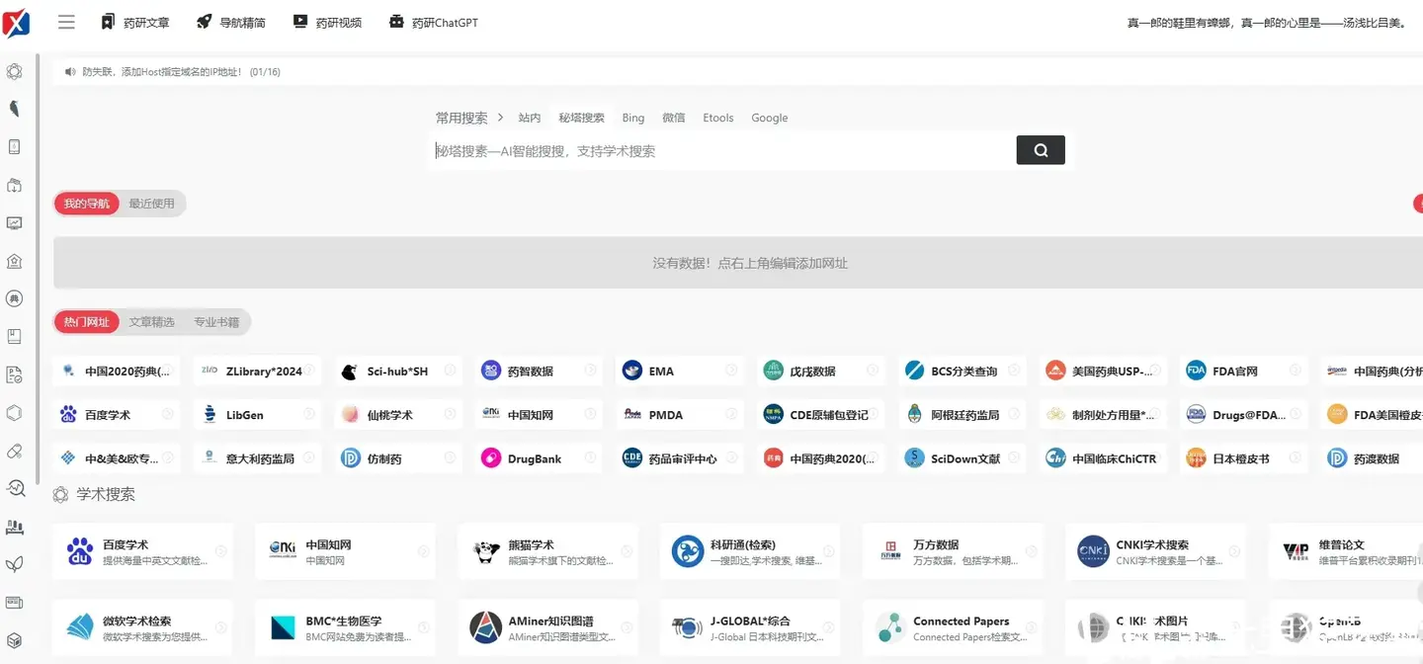Viewport: 1423px width, 664px height.
Task: Open the FDA官网 site card
Action: click(1244, 371)
